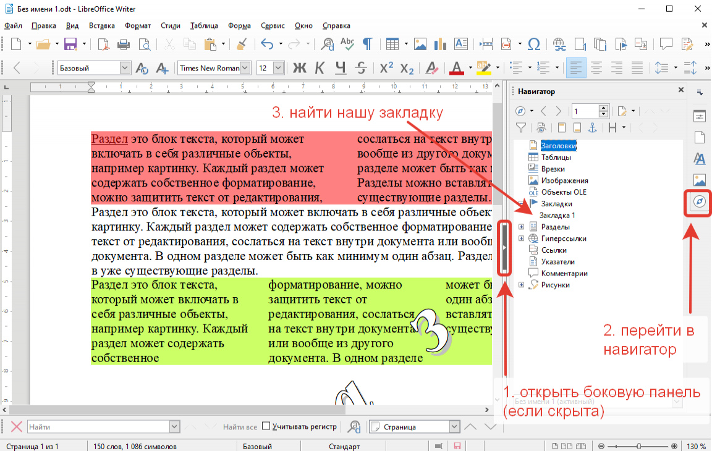Select Комментарии in Navigator tree

(564, 273)
